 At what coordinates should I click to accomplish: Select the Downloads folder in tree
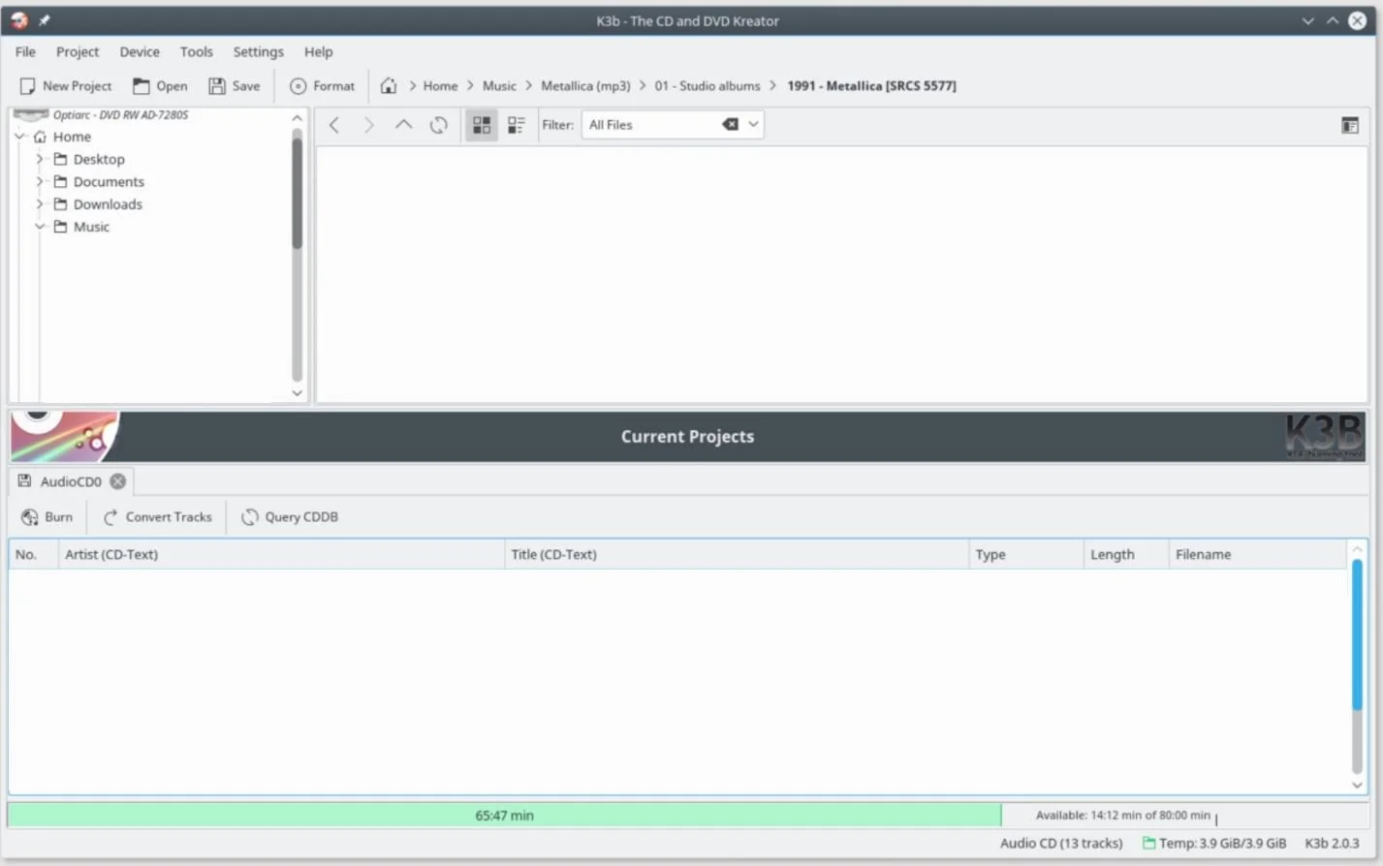[108, 204]
